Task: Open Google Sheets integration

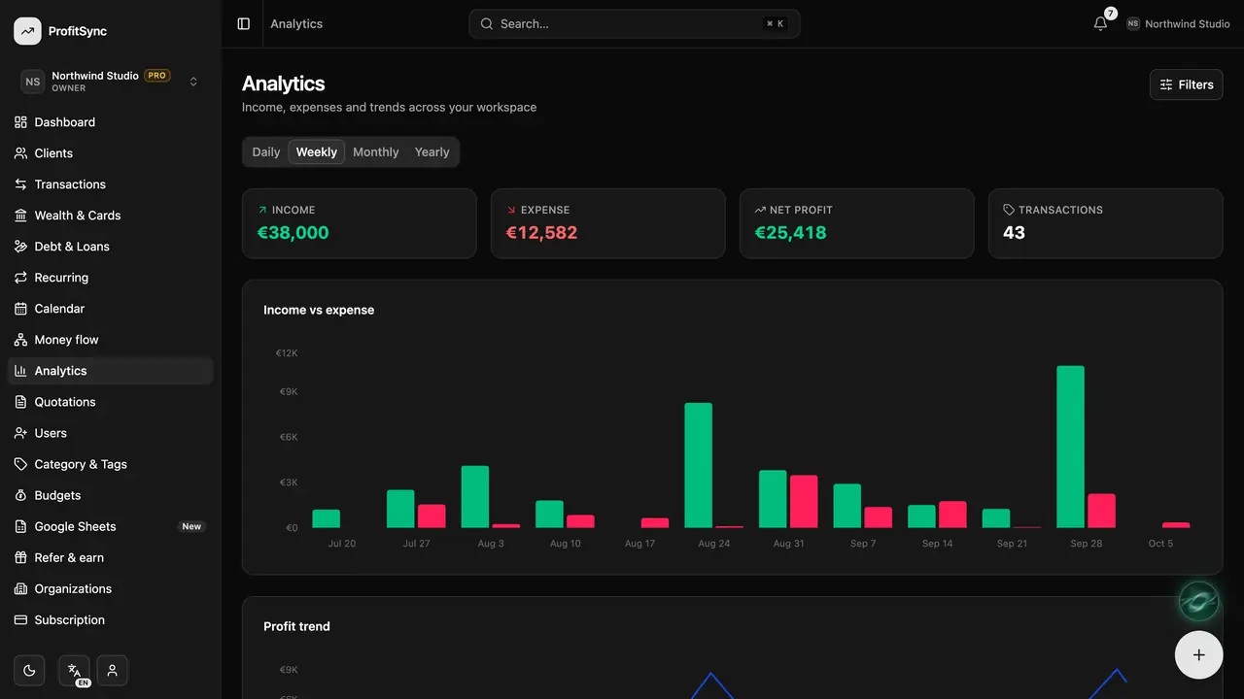Action: (x=110, y=526)
